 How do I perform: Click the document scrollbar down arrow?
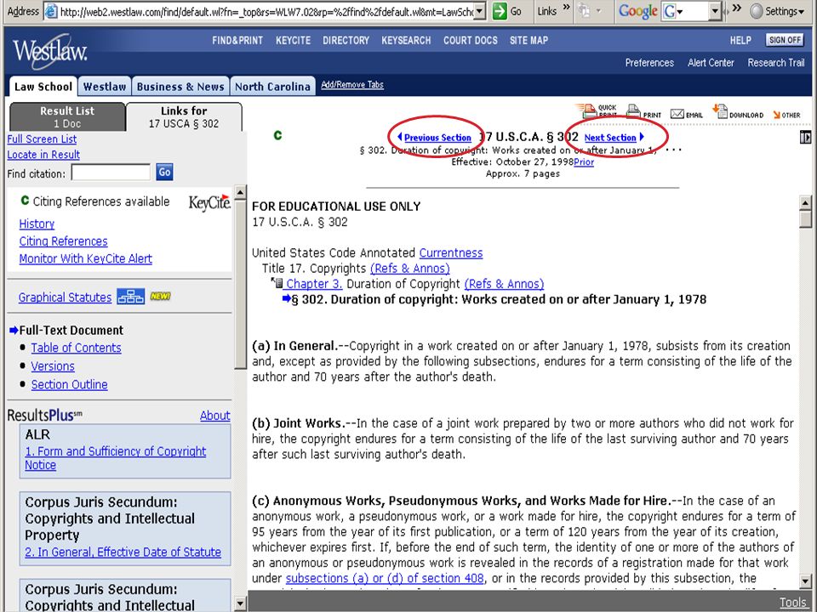(806, 581)
